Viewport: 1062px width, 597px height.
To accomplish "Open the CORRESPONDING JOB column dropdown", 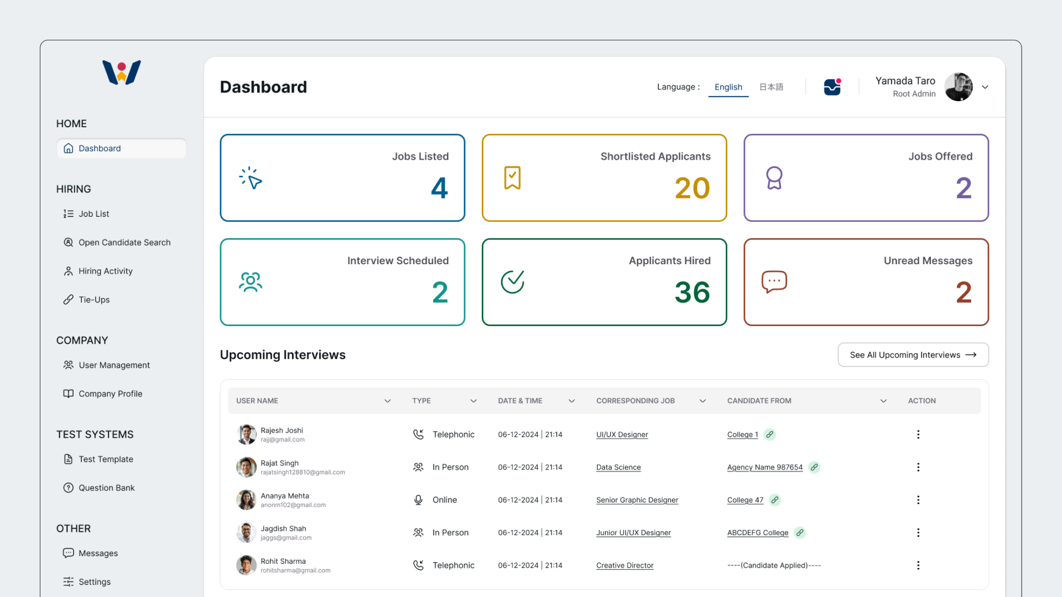I will 702,401.
